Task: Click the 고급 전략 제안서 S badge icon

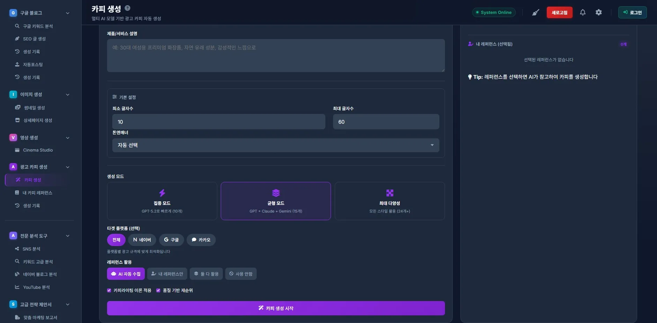Action: coord(13,305)
